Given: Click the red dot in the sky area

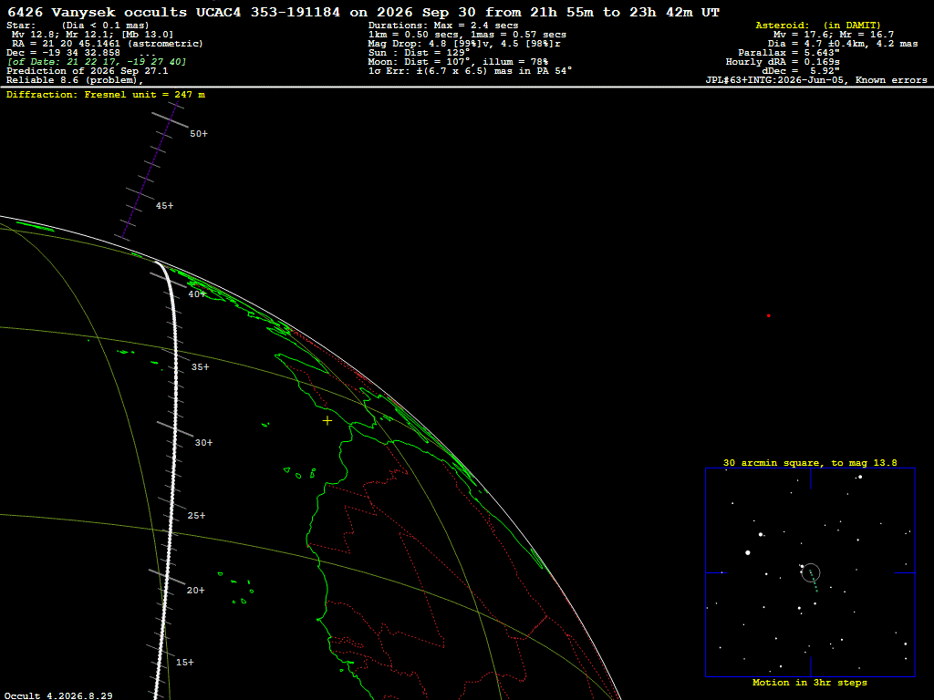Looking at the screenshot, I should (x=768, y=315).
